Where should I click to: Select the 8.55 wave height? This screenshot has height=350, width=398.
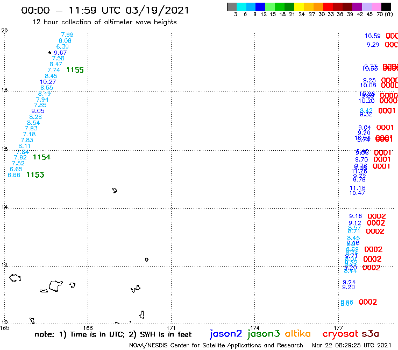[x=47, y=88]
